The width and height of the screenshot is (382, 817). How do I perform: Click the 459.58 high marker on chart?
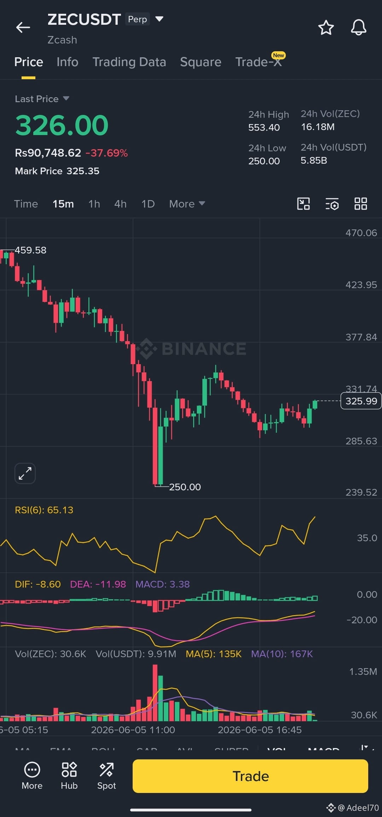[30, 250]
